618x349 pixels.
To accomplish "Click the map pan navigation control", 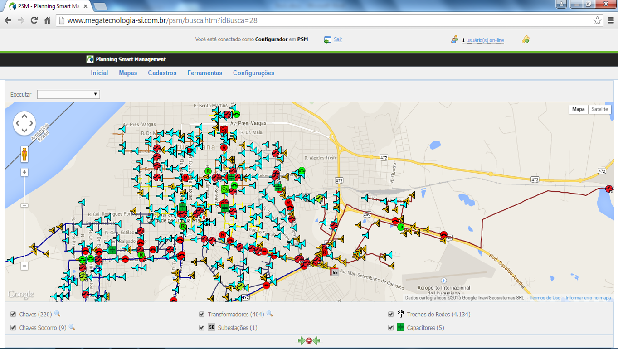I will click(x=24, y=123).
